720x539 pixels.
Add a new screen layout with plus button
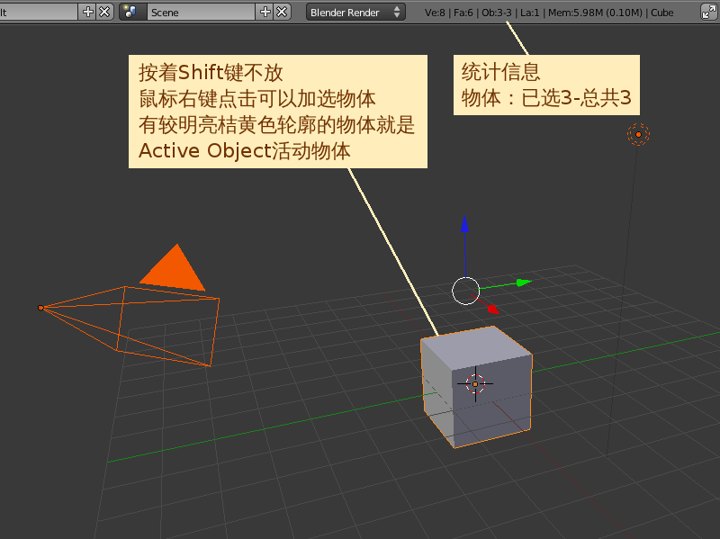pyautogui.click(x=87, y=12)
